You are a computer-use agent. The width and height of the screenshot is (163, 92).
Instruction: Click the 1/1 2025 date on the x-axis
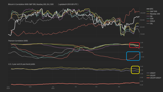[x=53, y=87]
